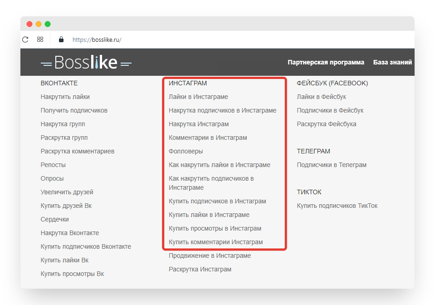Visit Лайки в Фейсбук page
This screenshot has width=435, height=305.
coord(321,97)
